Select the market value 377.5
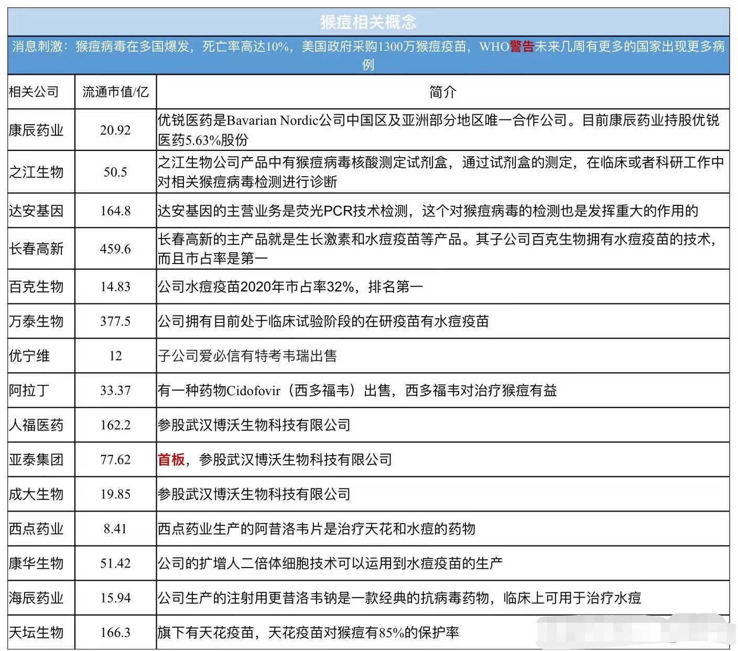Viewport: 738px width, 651px height. [115, 321]
